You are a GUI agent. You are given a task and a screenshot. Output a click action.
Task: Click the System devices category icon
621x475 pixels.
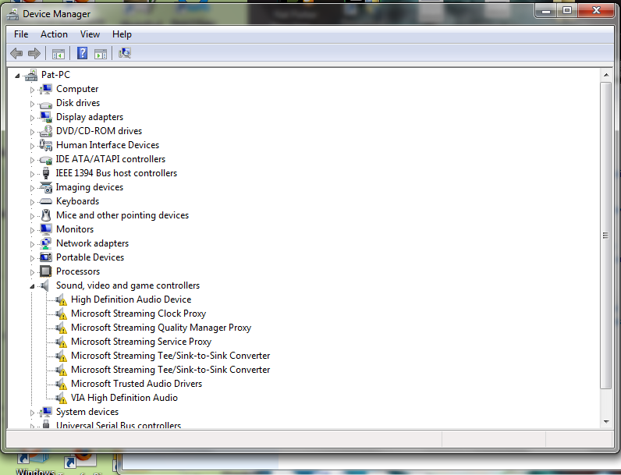[46, 412]
